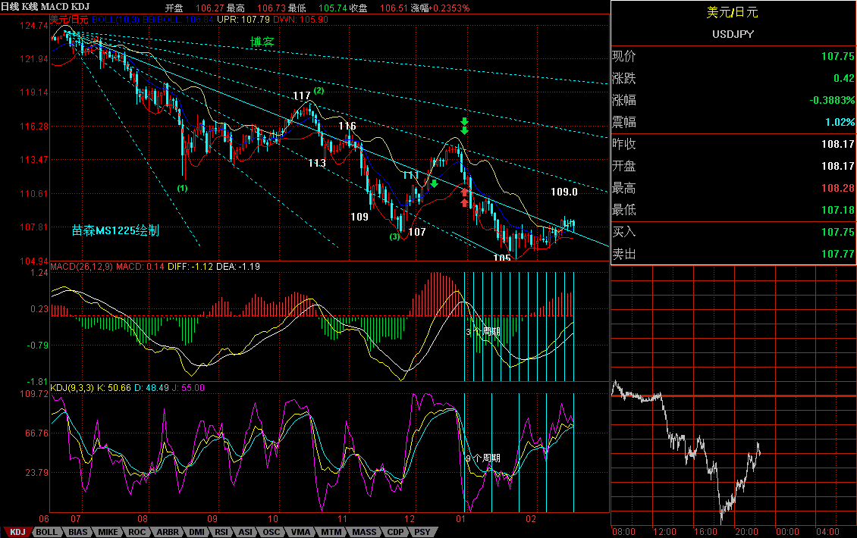Viewport: 857px width, 538px height.
Task: Open the RSI indicator tab
Action: point(221,532)
